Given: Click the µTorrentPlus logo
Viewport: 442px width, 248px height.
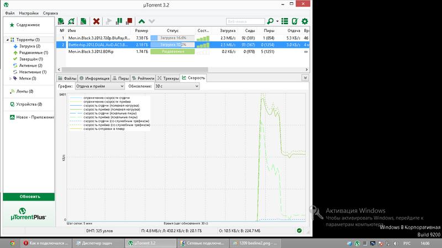Looking at the screenshot, I should tap(28, 214).
